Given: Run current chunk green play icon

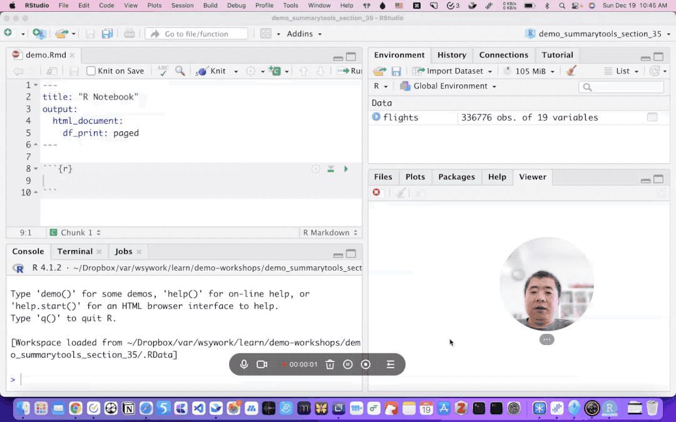Looking at the screenshot, I should pyautogui.click(x=346, y=169).
